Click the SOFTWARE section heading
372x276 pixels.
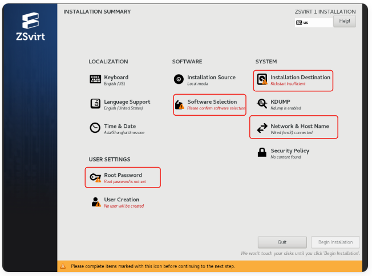click(187, 62)
